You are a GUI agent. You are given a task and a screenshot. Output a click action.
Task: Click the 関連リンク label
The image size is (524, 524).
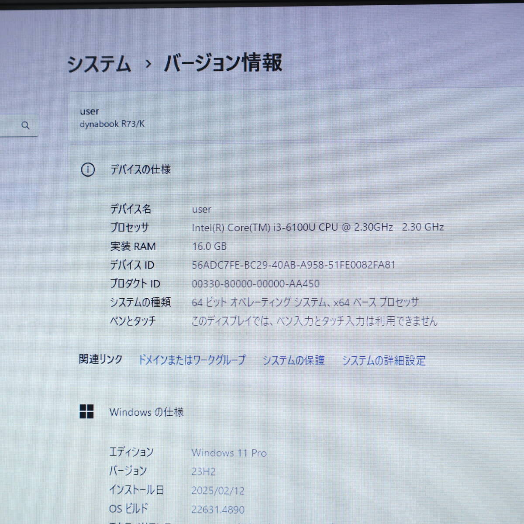[x=100, y=359]
